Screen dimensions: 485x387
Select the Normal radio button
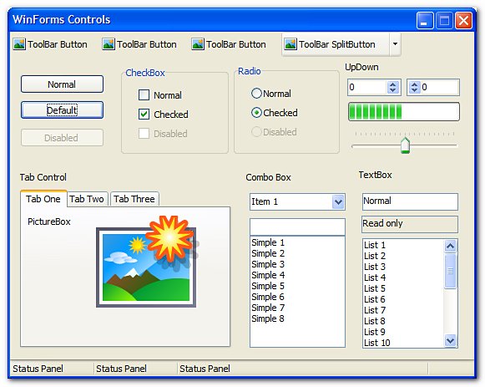(256, 93)
